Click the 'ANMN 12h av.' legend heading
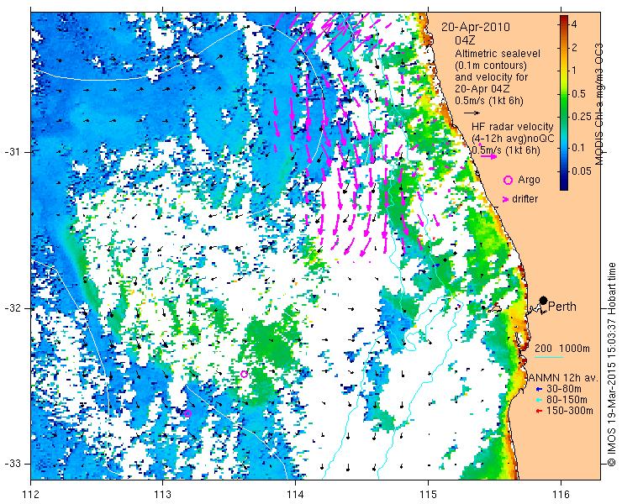 click(563, 378)
